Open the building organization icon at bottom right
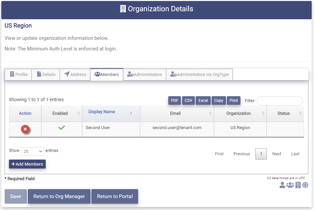 point(298,185)
